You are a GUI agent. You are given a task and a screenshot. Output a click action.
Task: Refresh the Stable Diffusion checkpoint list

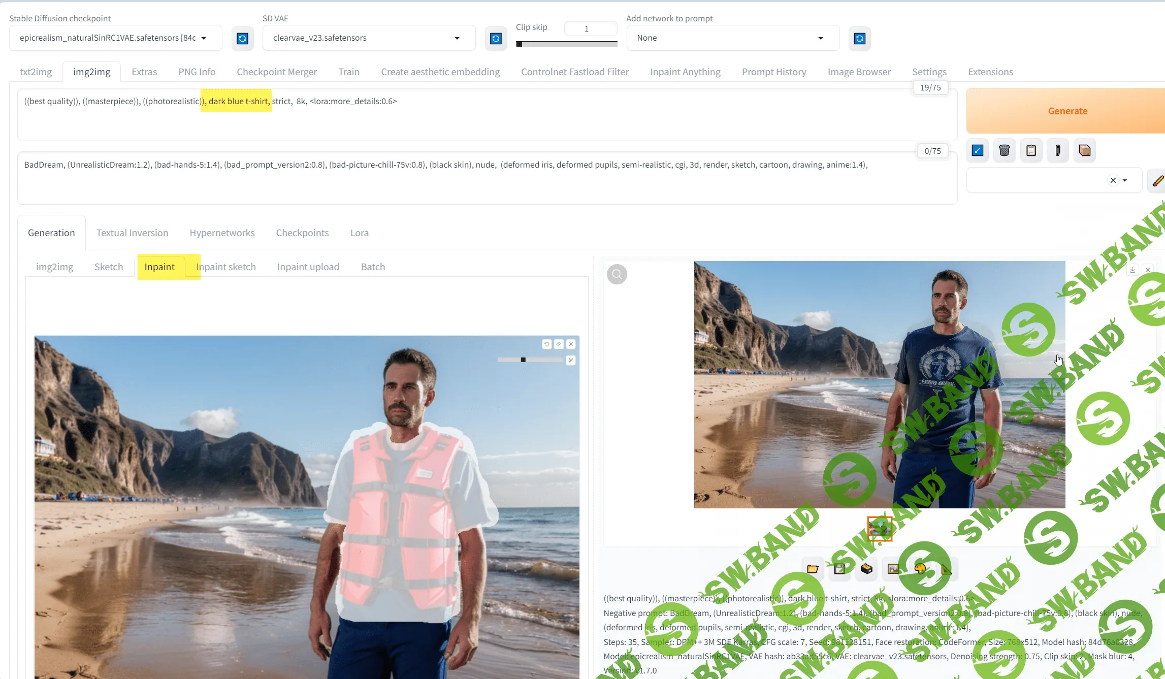(242, 39)
